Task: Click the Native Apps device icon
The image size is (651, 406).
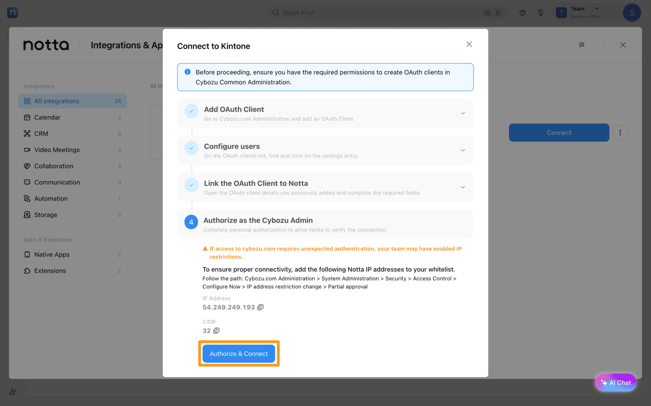Action: [27, 255]
